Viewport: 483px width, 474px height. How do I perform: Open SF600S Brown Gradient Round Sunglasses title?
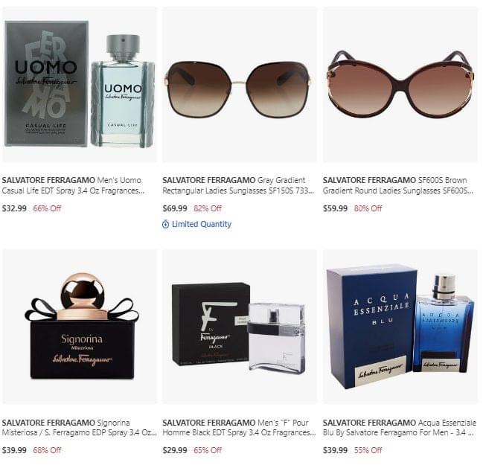point(398,185)
